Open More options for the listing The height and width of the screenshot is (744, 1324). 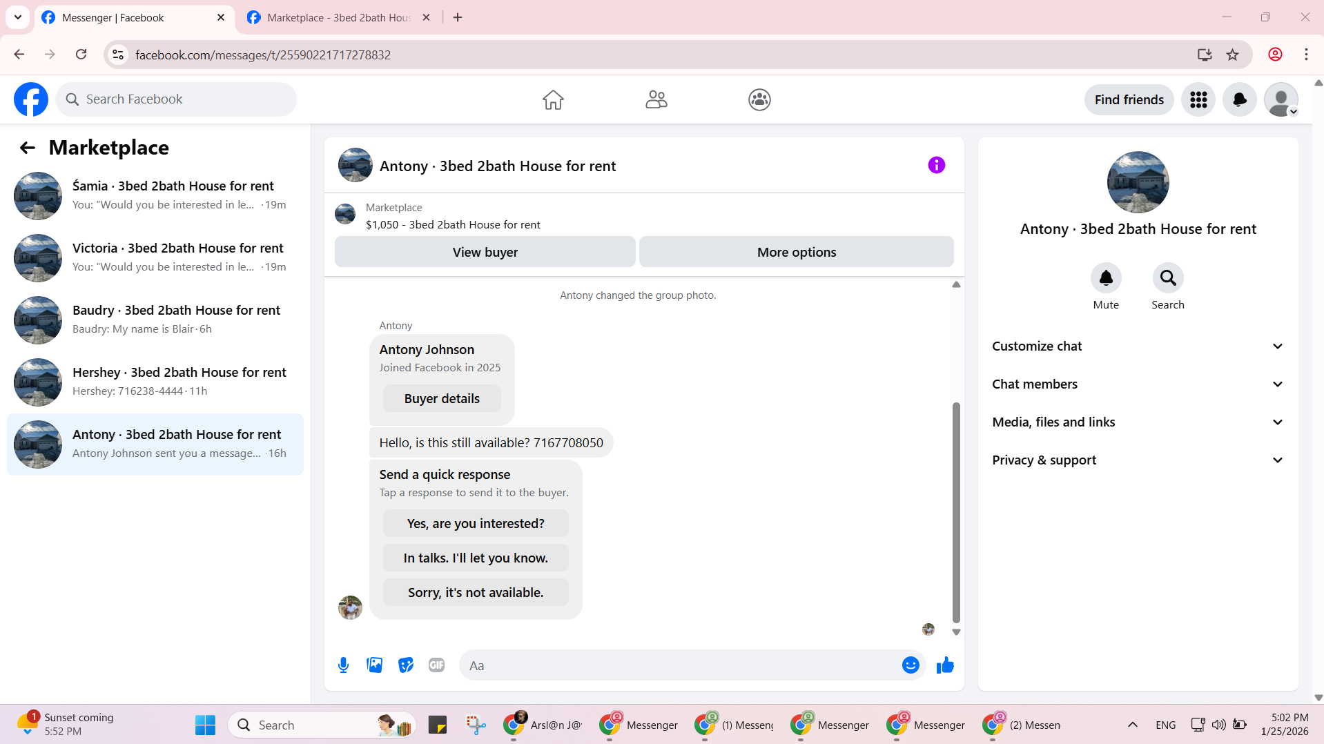797,252
